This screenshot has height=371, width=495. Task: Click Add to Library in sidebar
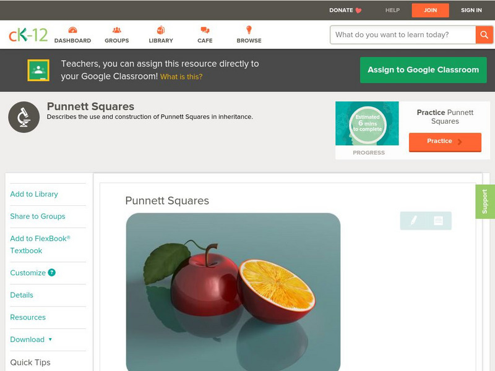[34, 194]
